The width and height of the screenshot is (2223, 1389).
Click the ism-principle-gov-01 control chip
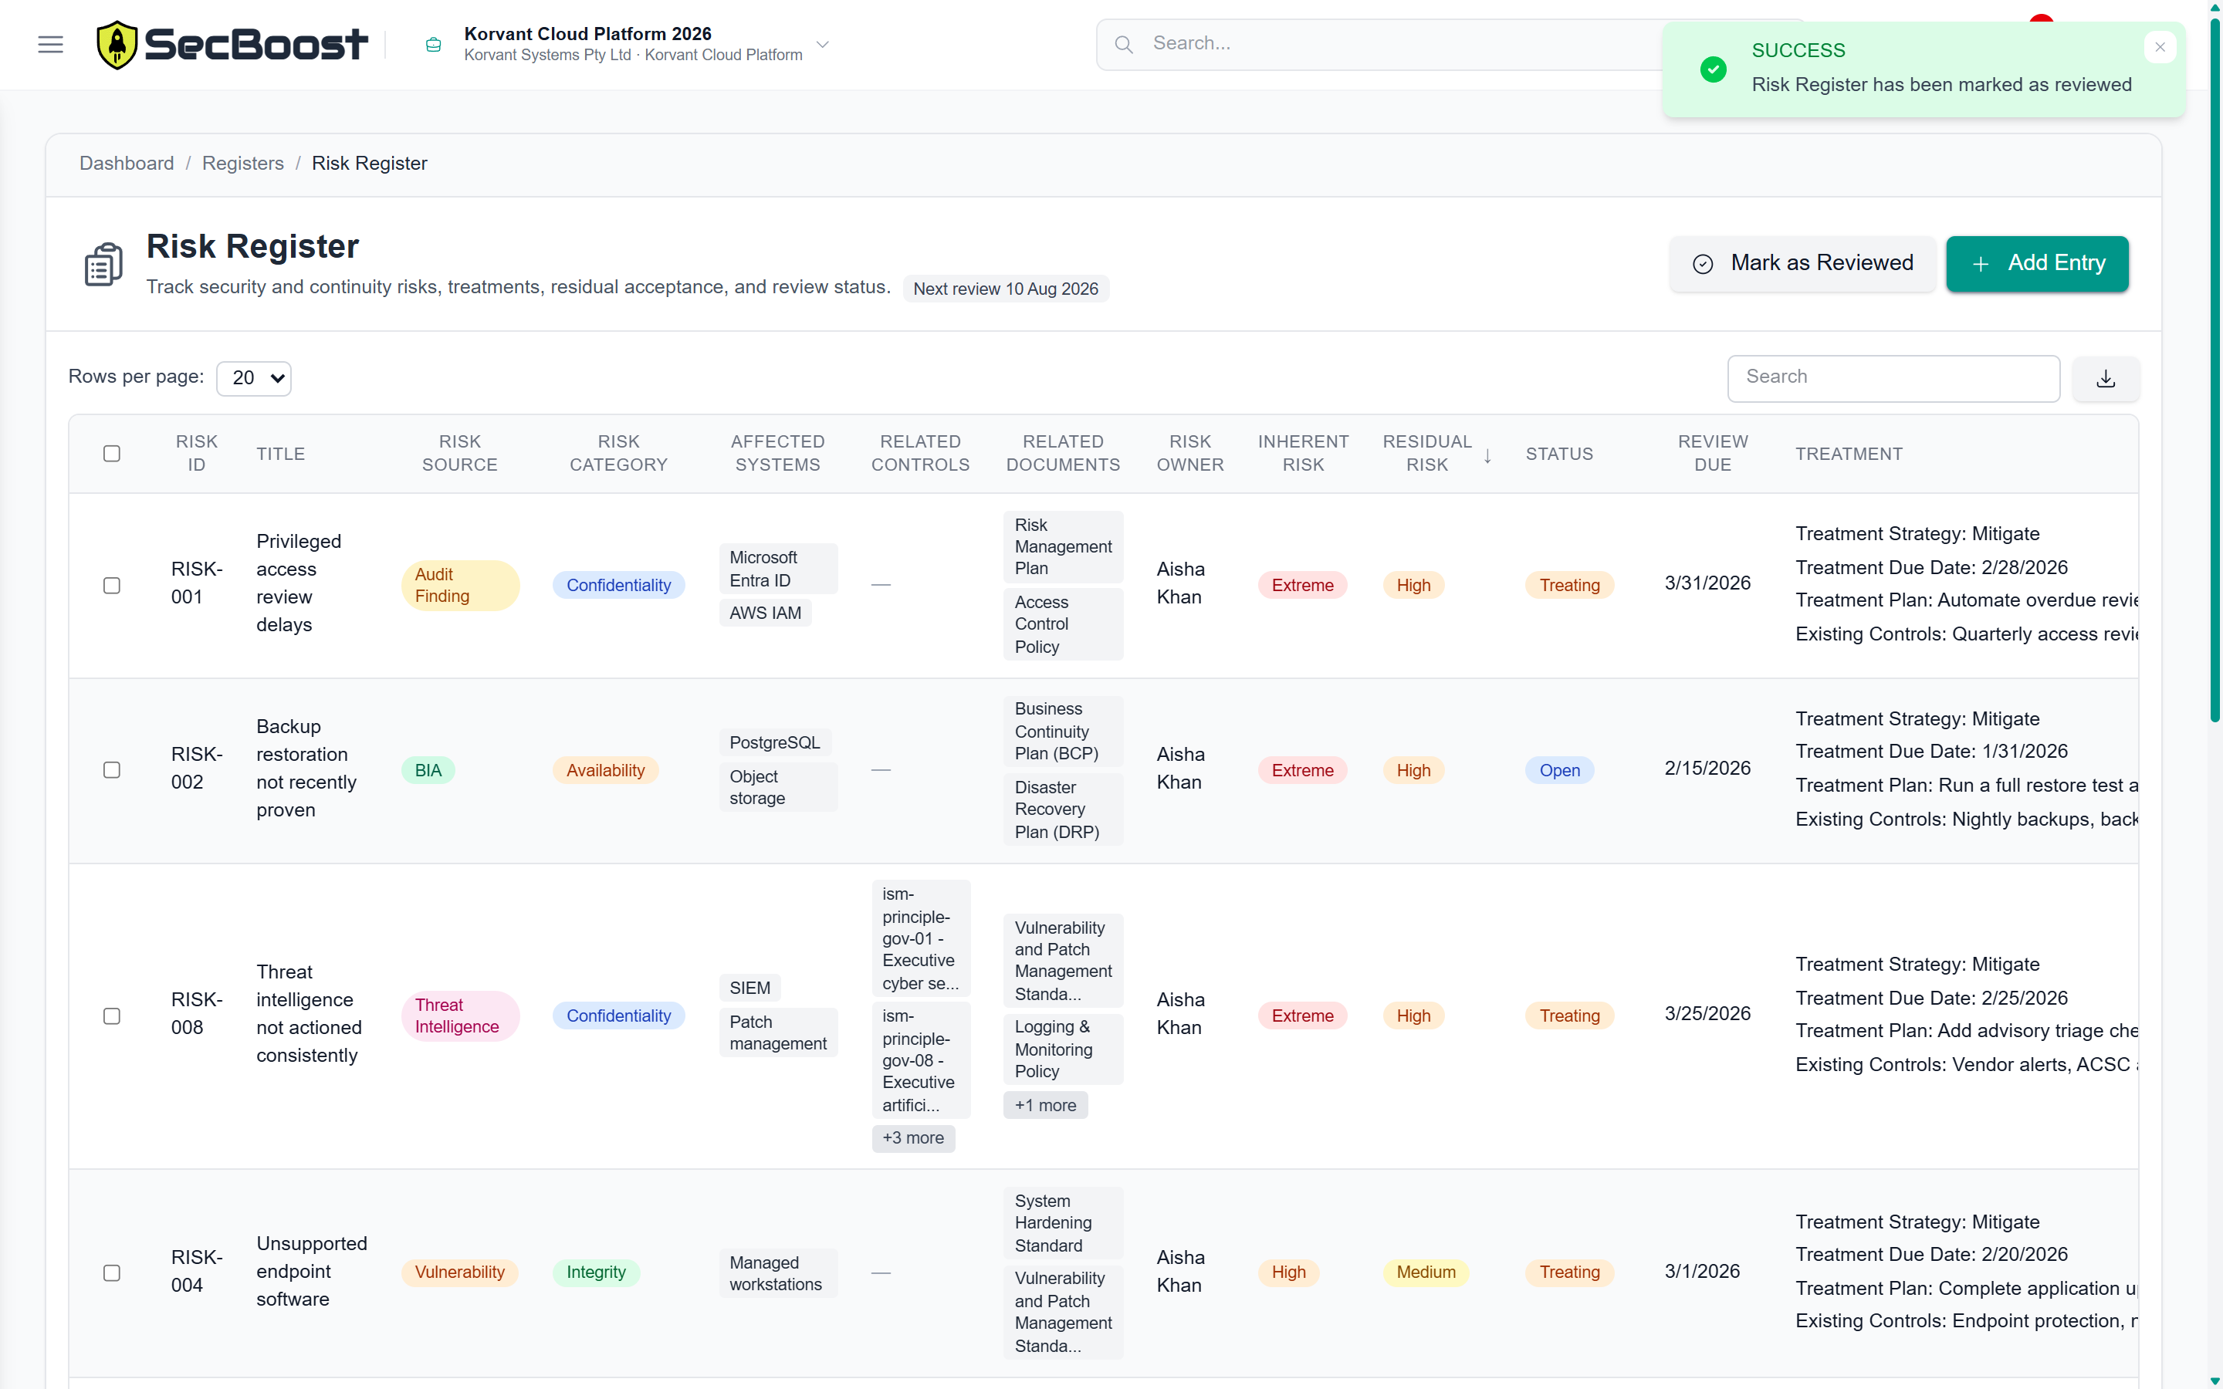click(x=920, y=938)
